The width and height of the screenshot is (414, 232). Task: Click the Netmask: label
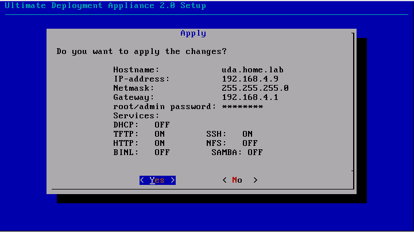coord(134,88)
